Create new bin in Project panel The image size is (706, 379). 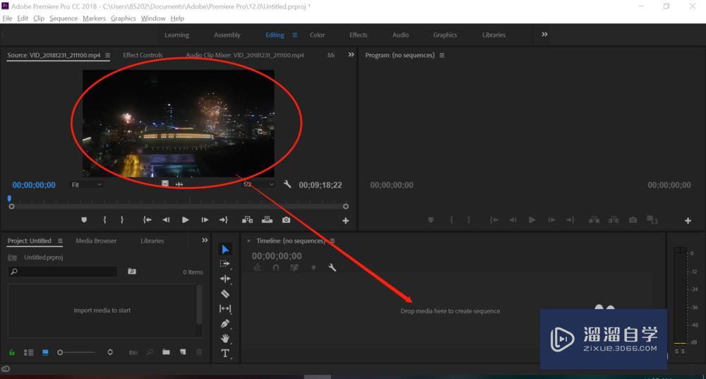click(166, 352)
